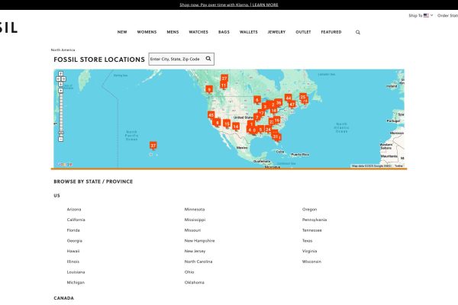
Task: Select the Hawaii map marker labeled 37
Action: [153, 146]
